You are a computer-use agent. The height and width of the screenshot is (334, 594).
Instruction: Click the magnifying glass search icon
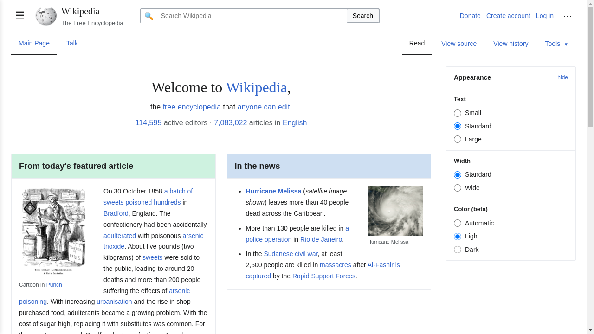click(x=148, y=15)
